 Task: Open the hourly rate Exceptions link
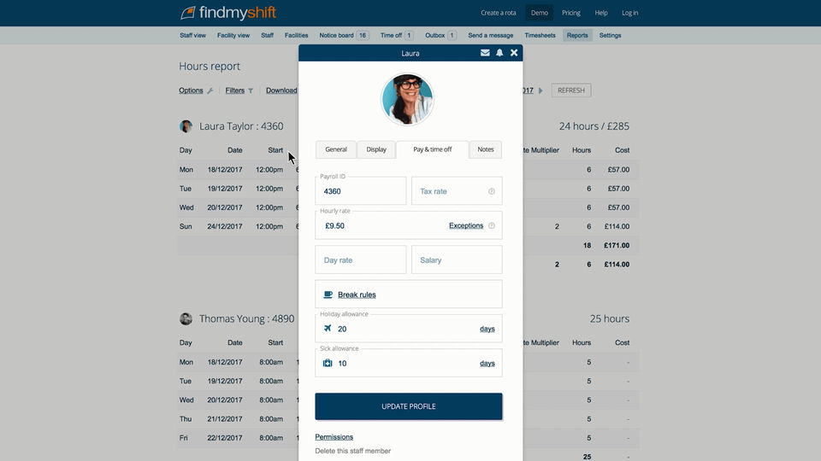click(466, 225)
